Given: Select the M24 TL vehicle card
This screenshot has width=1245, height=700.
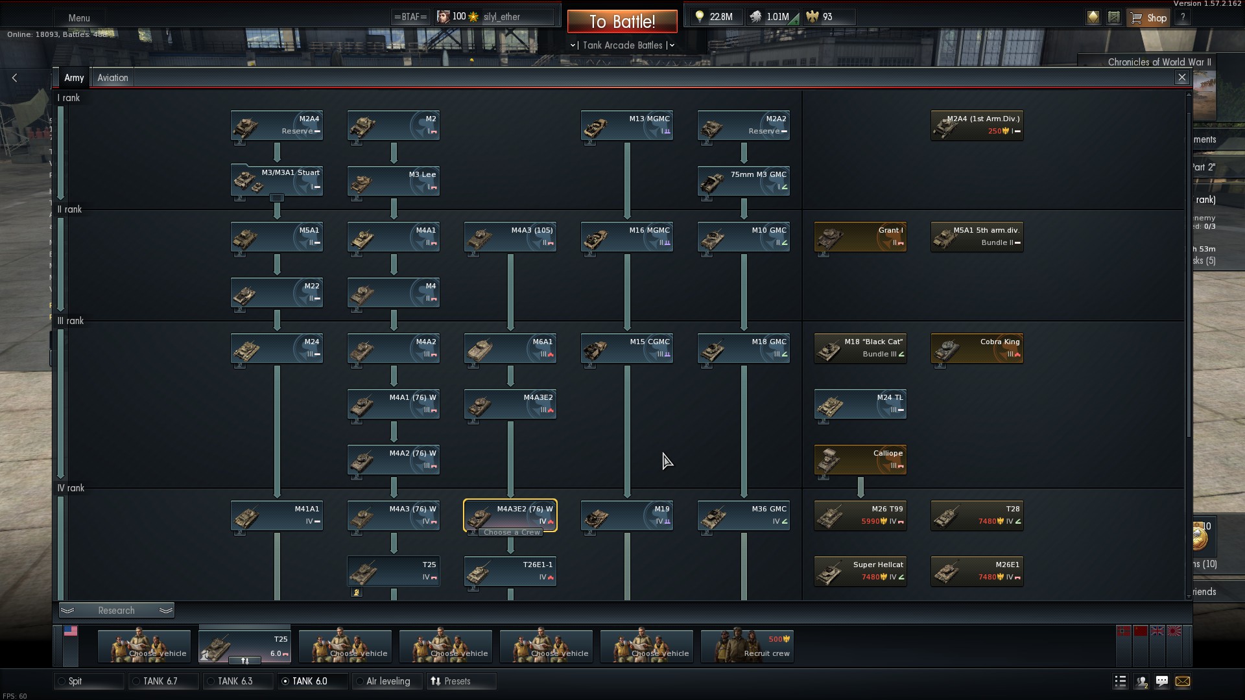Looking at the screenshot, I should [x=860, y=404].
